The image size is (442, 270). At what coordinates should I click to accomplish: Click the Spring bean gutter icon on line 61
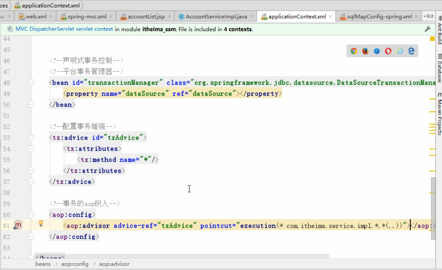(18, 225)
